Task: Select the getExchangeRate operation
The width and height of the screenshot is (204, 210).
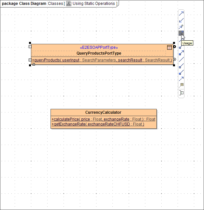Action: tap(98, 124)
